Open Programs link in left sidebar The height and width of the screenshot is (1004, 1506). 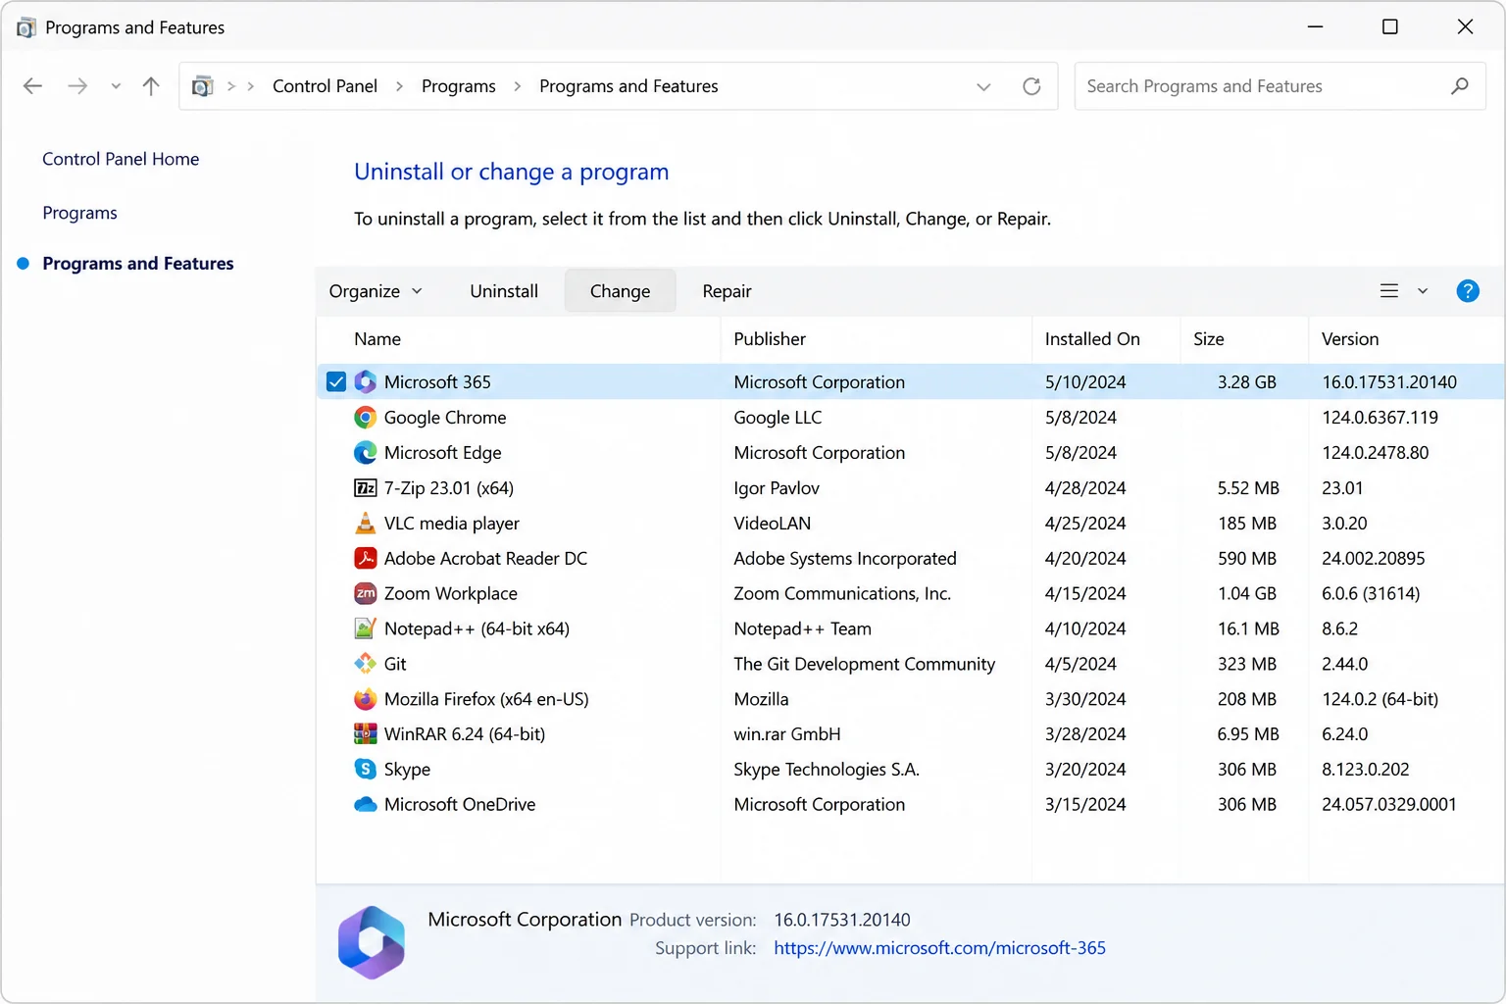click(79, 213)
